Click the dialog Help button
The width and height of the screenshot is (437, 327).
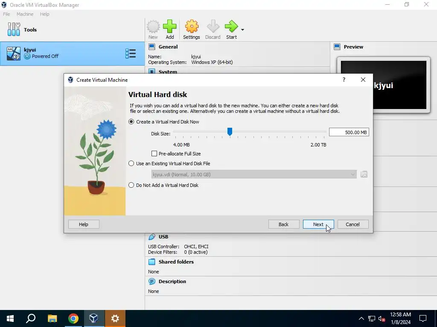pyautogui.click(x=84, y=224)
